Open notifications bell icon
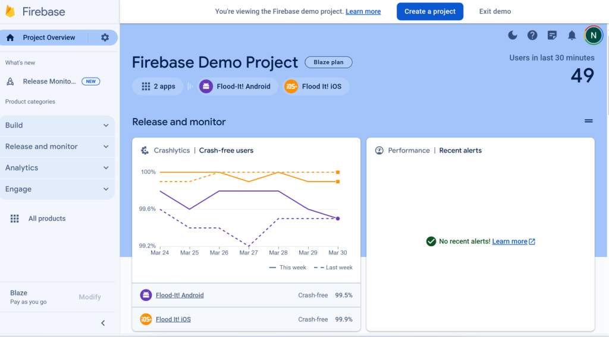609x337 pixels. pyautogui.click(x=572, y=36)
